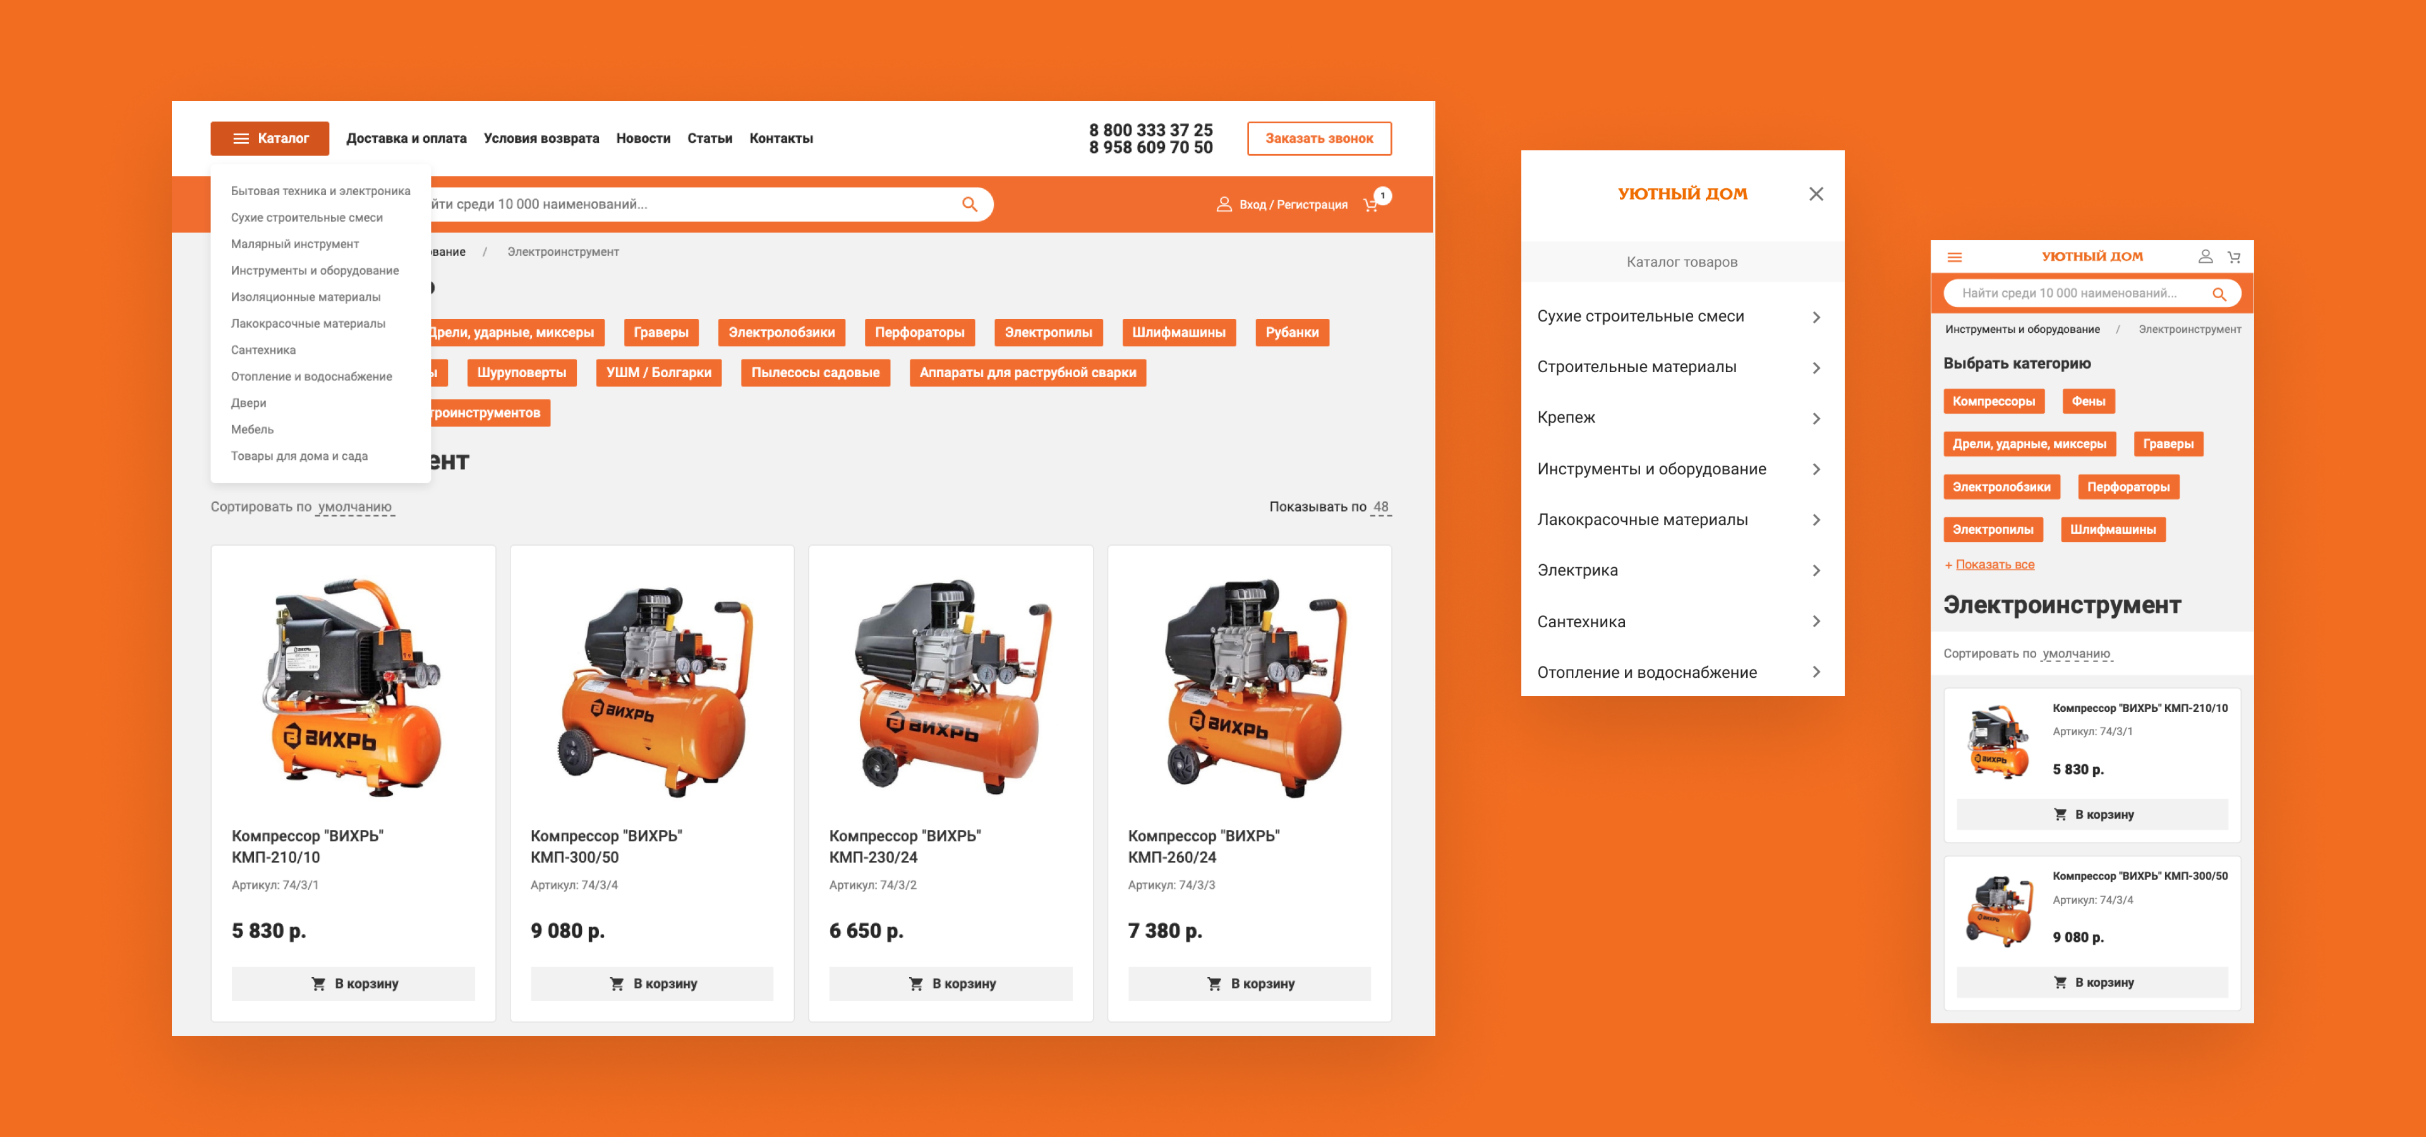Select Бытовая техника и электроника in catalog dropdown
The image size is (2426, 1137).
(x=320, y=191)
